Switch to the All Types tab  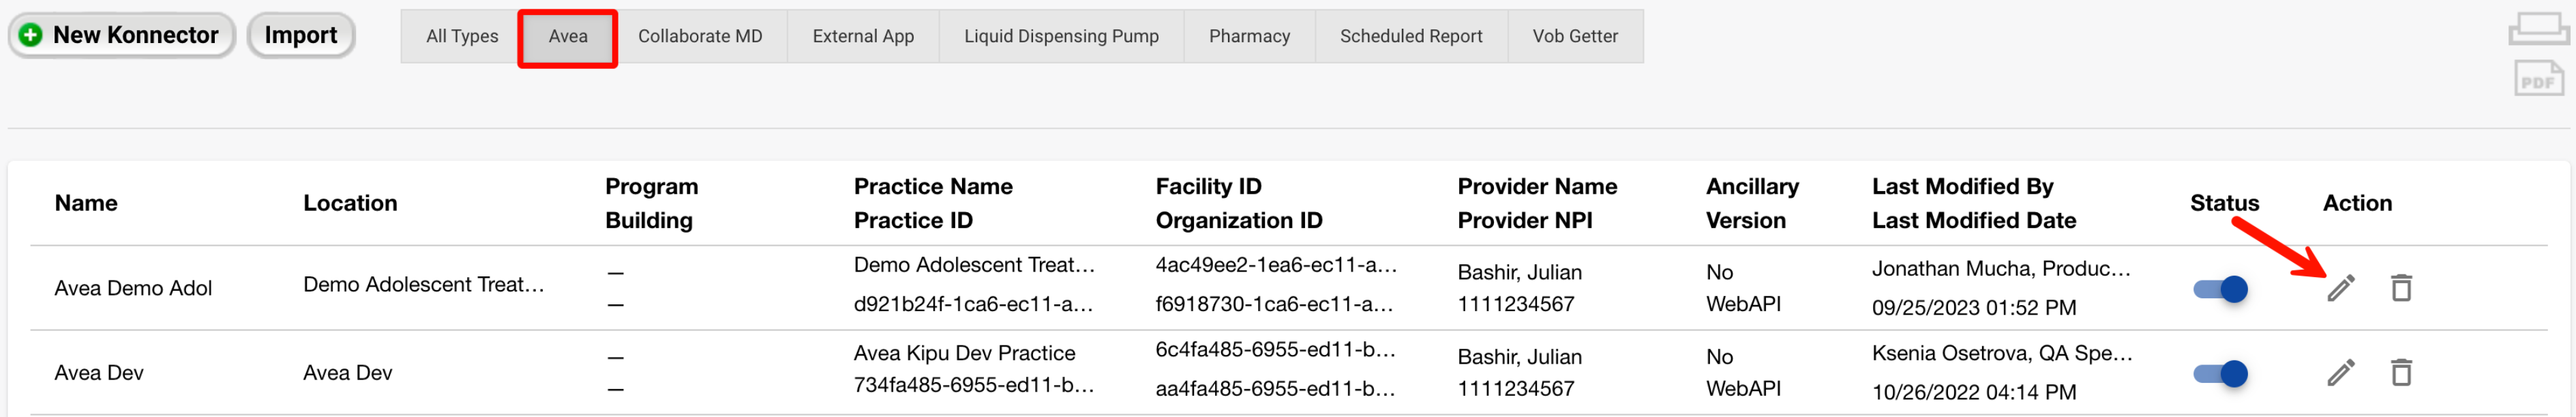[x=461, y=37]
